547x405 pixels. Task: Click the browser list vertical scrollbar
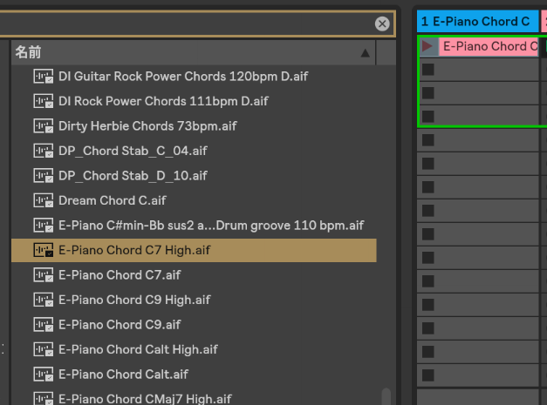(x=386, y=396)
